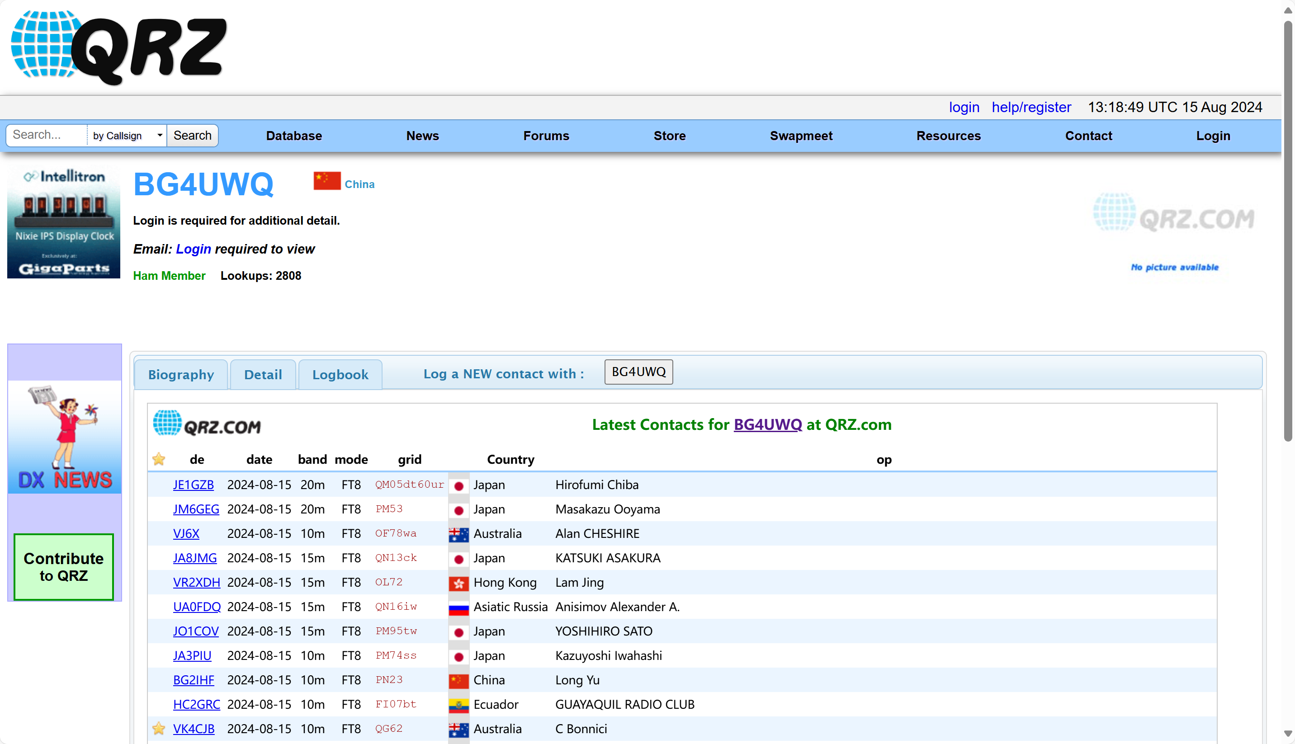The width and height of the screenshot is (1295, 744).
Task: Click the Search input field
Action: click(x=47, y=135)
